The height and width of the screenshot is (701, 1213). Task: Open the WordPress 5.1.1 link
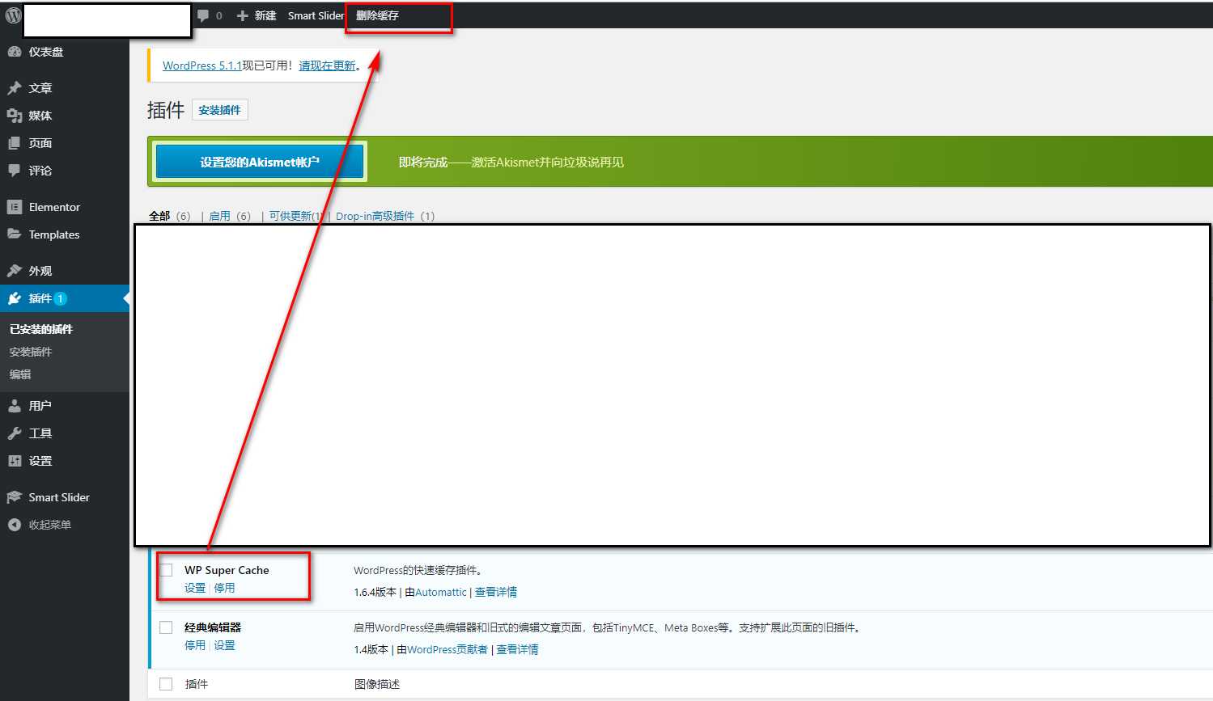pos(202,65)
